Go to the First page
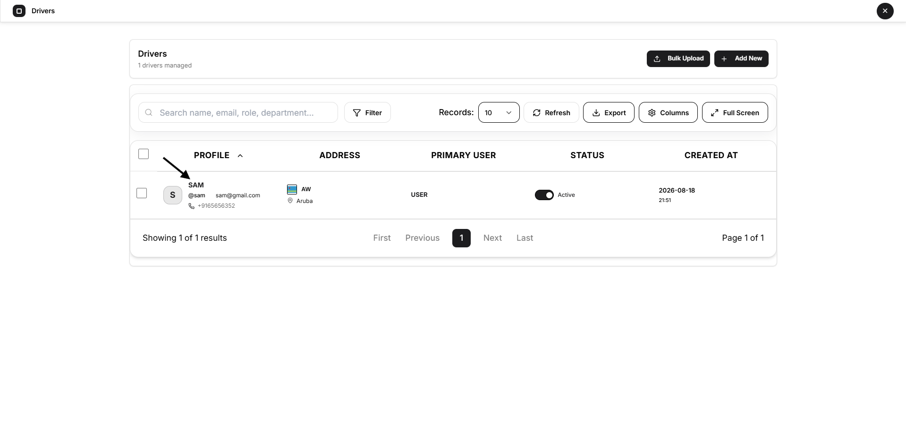Viewport: 906px width, 439px height. point(382,238)
